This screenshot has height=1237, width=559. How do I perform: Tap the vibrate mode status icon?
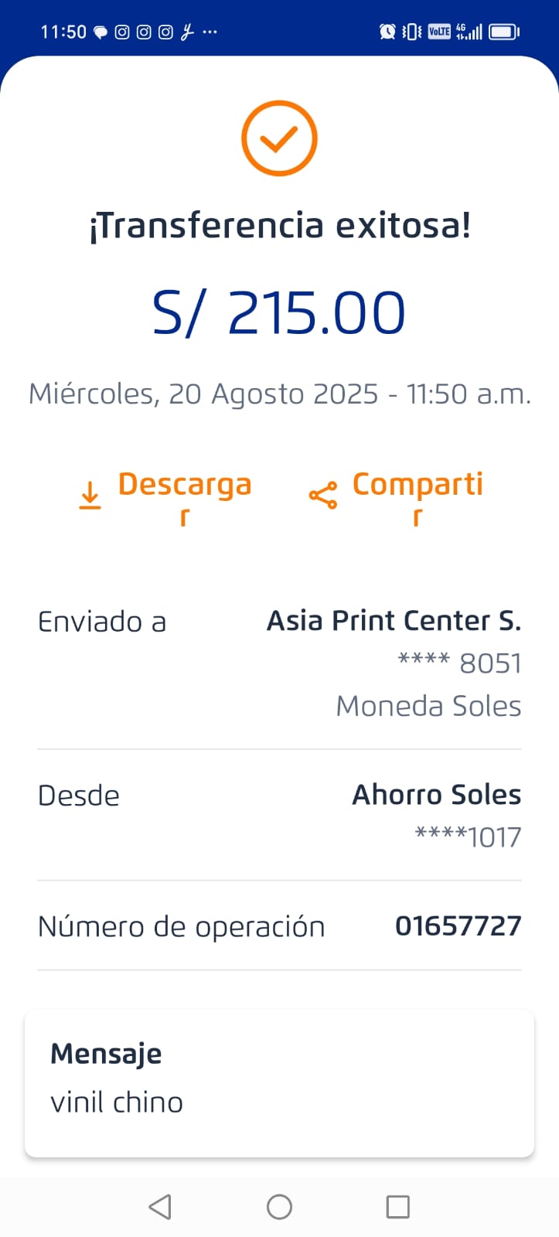coord(413,32)
